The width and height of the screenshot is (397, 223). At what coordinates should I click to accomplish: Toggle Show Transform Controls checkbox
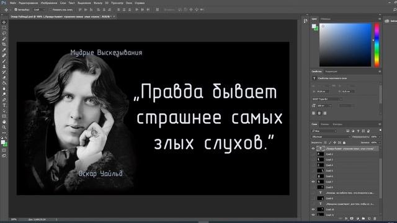pos(51,10)
